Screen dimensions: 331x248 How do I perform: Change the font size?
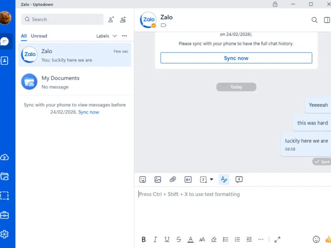[202, 239]
